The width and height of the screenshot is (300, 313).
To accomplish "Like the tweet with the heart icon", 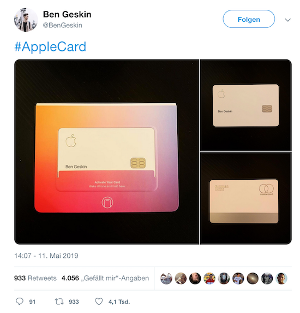I will (x=99, y=302).
